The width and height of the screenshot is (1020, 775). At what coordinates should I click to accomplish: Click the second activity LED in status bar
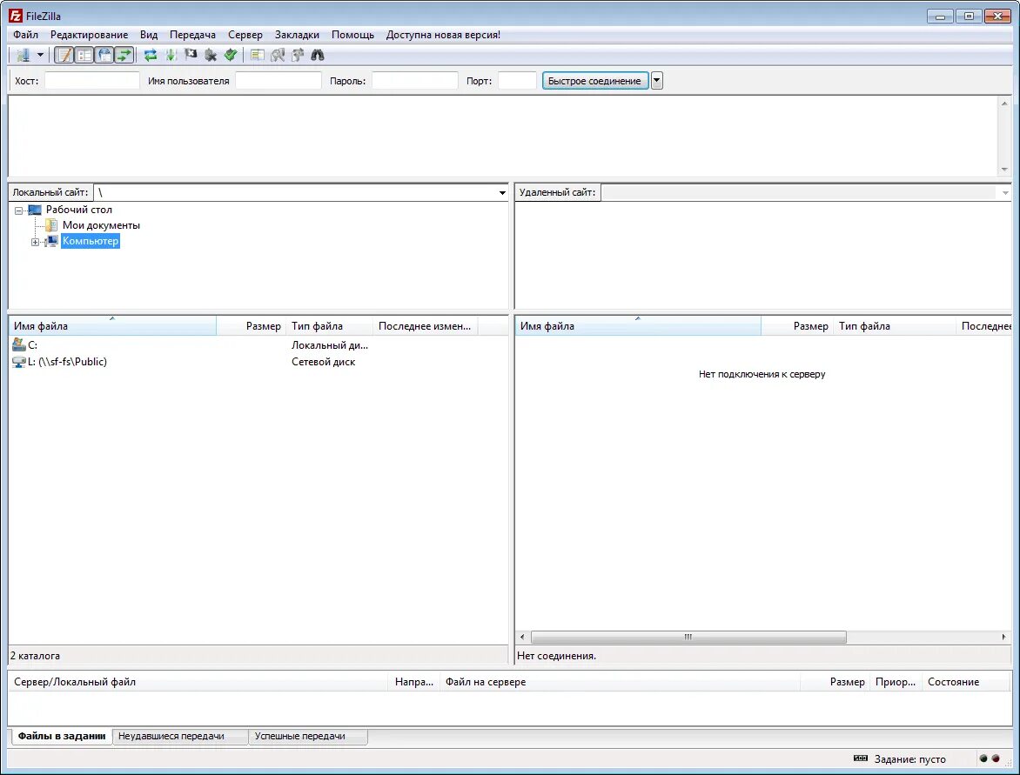click(x=996, y=758)
